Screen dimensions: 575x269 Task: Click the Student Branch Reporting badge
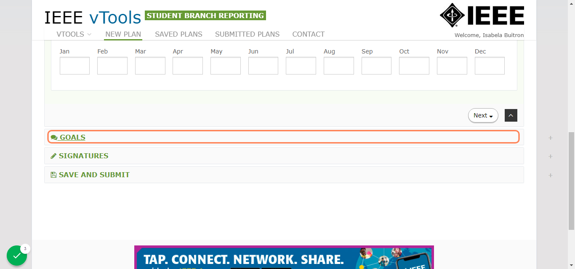[x=205, y=16]
